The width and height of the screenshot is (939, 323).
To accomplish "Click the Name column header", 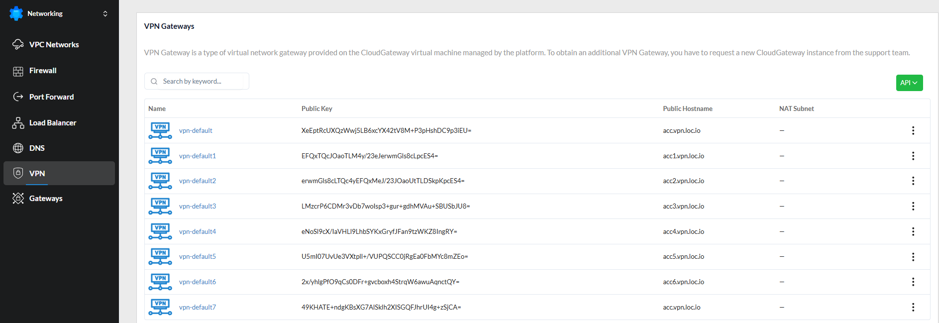I will [157, 108].
